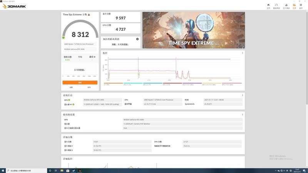The height and width of the screenshot is (173, 308).
Task: Show hidden system tray icons
Action: pos(276,171)
